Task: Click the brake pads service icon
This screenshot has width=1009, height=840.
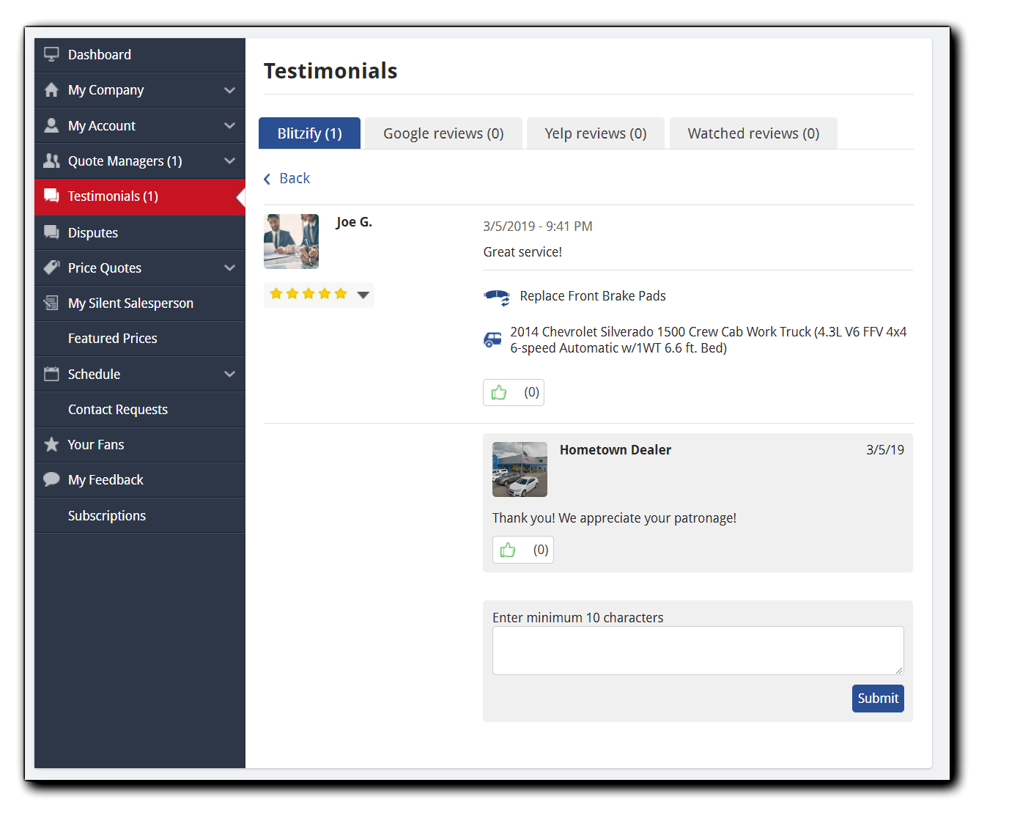Action: pyautogui.click(x=497, y=297)
